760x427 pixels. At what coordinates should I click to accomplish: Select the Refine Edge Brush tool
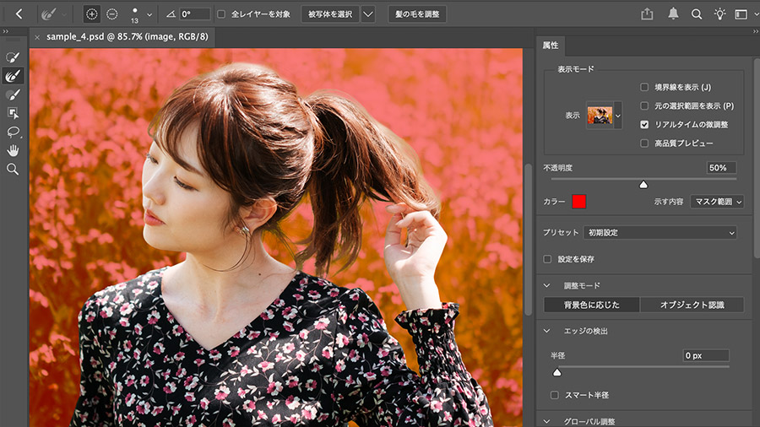point(13,75)
